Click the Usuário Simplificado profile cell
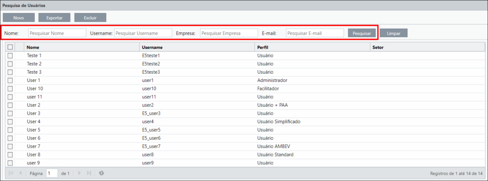Image resolution: width=488 pixels, height=181 pixels. click(279, 121)
